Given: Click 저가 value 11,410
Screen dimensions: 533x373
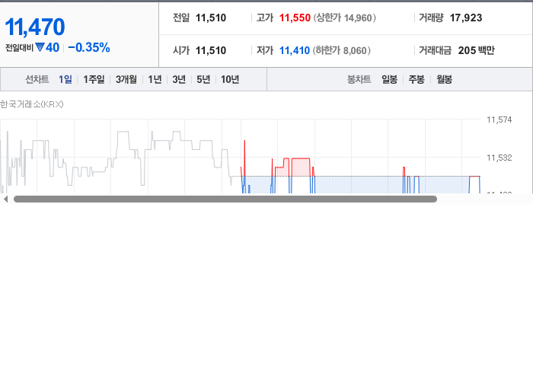Looking at the screenshot, I should pos(295,50).
